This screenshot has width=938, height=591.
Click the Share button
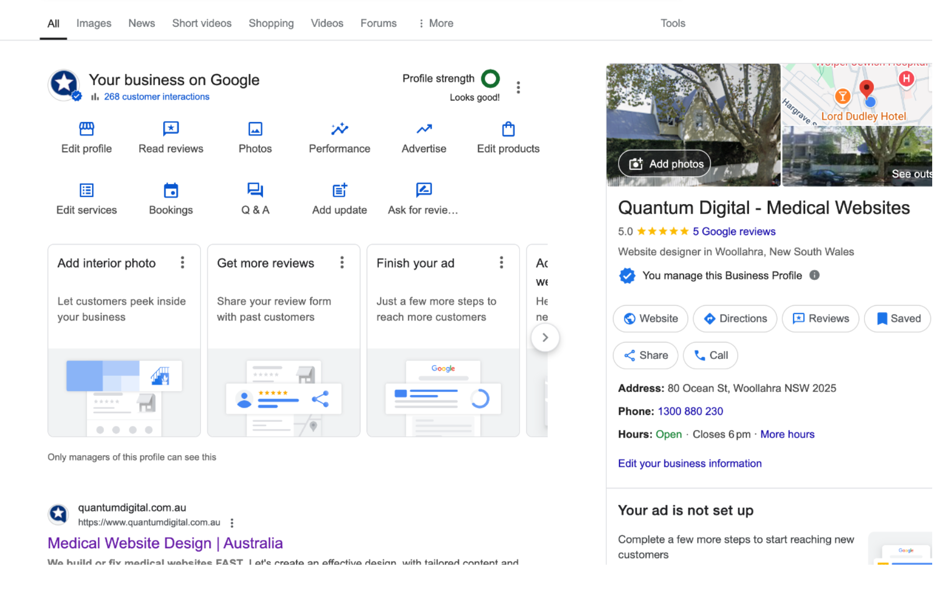646,355
